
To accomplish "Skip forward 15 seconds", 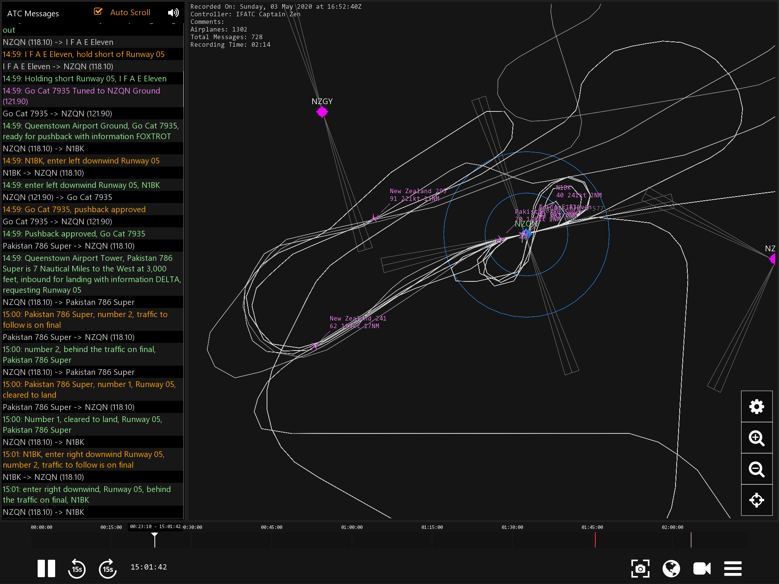I will pyautogui.click(x=108, y=569).
